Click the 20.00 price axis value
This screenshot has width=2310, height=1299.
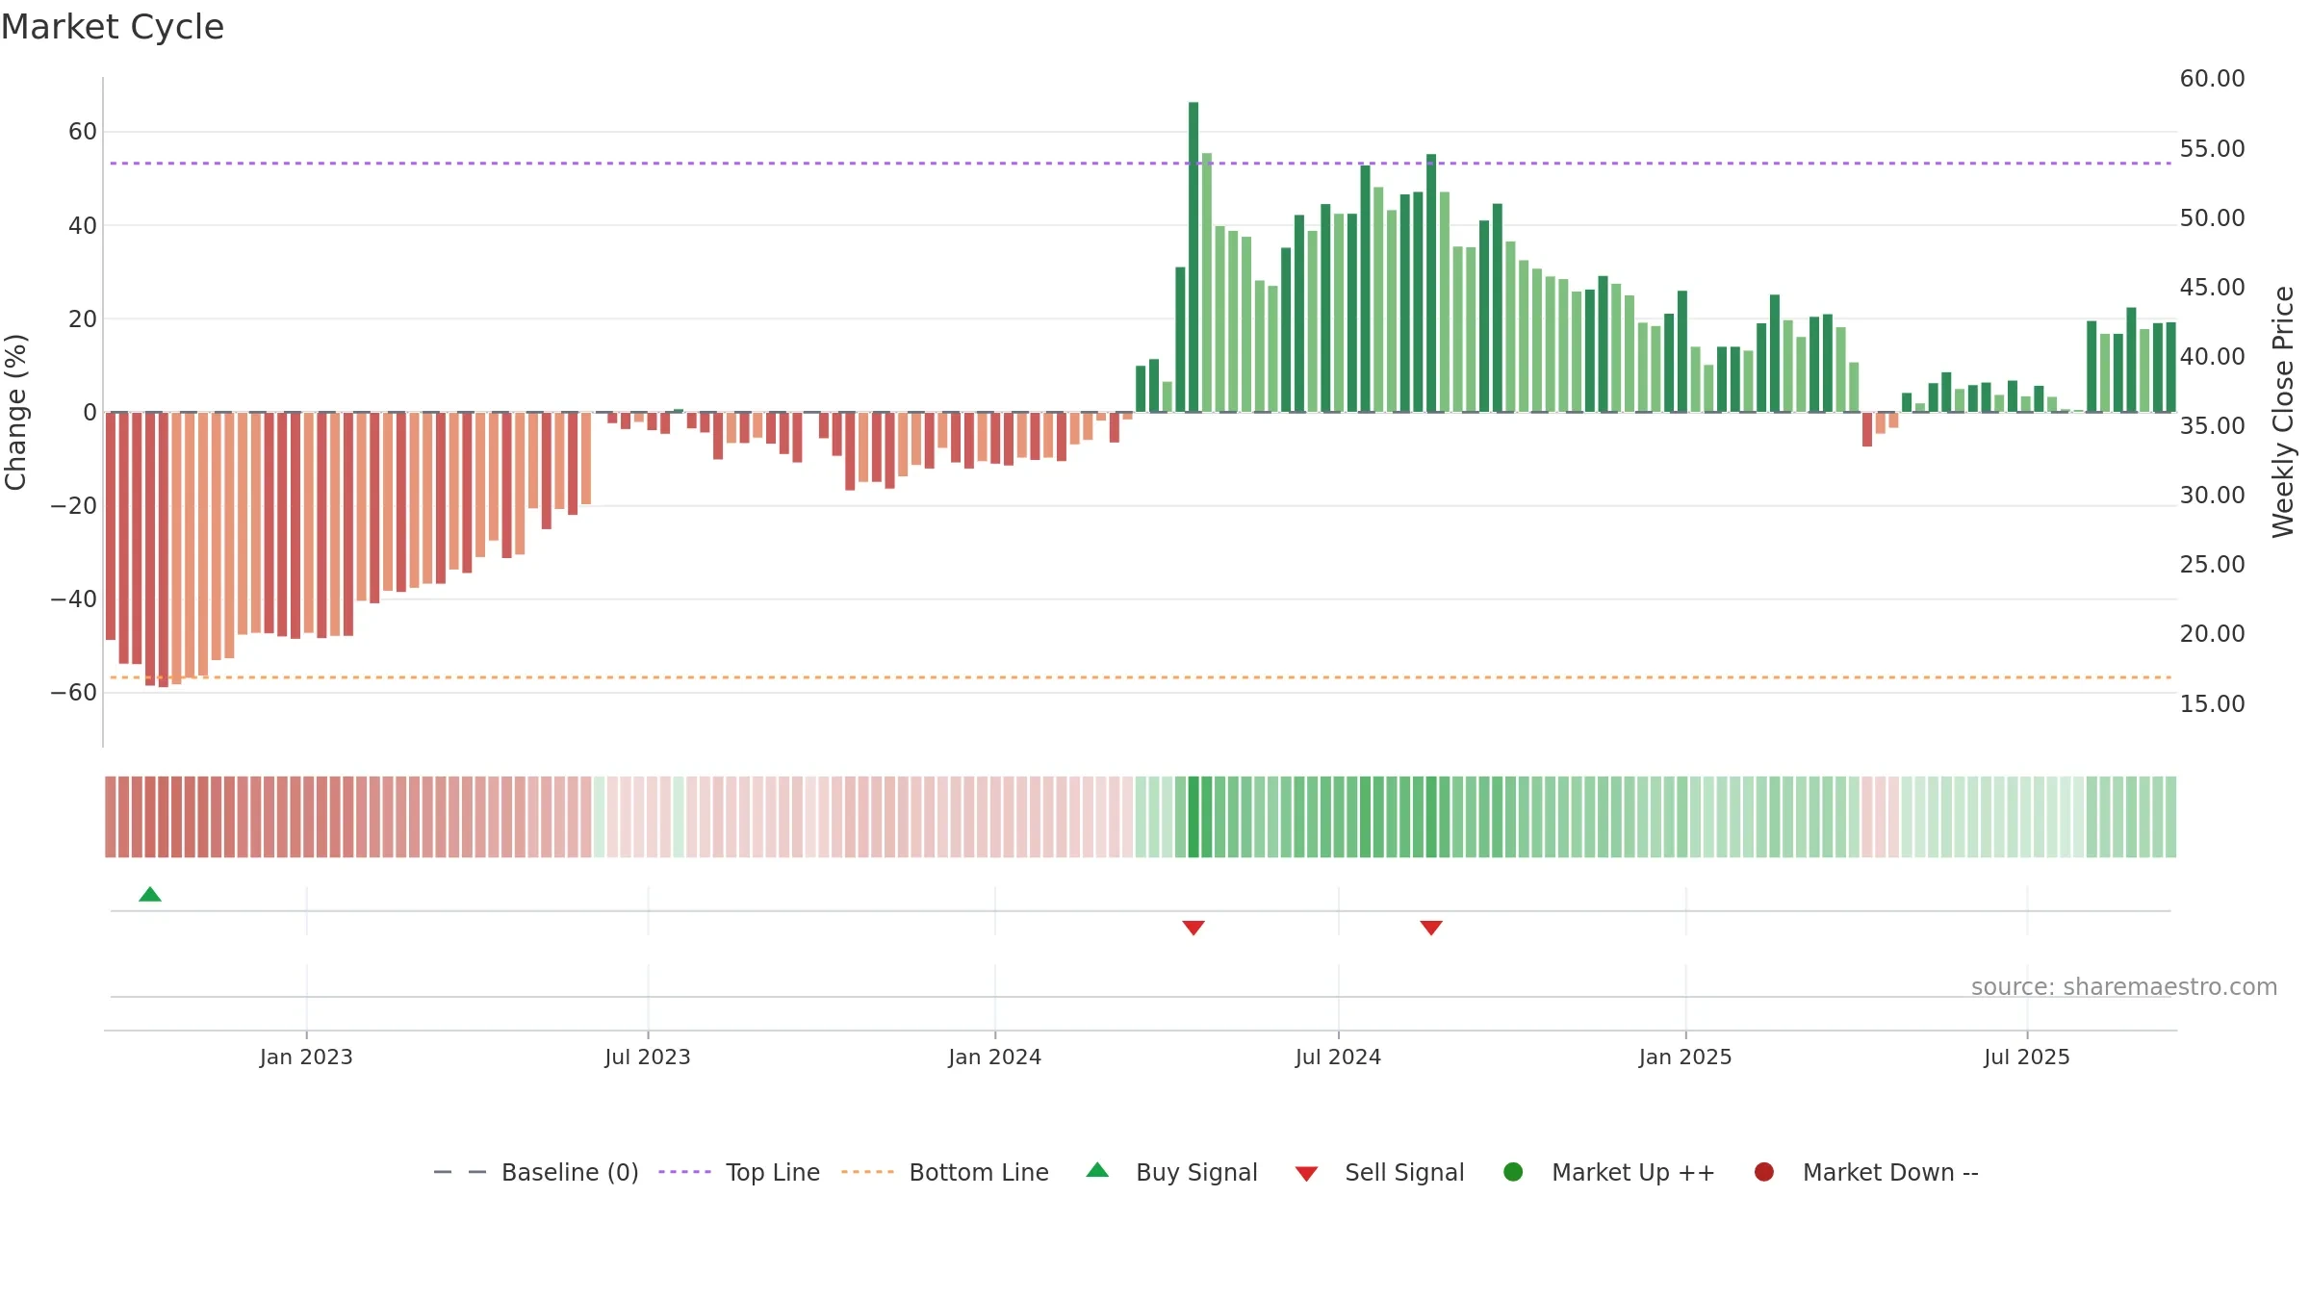pyautogui.click(x=2212, y=634)
